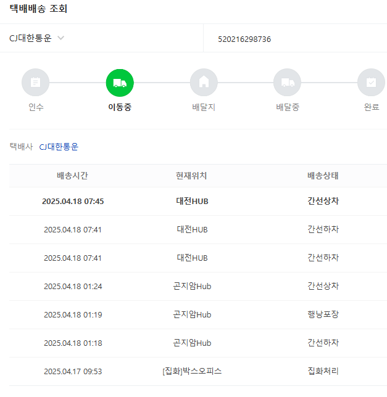Click the 이동중 progress step label

(x=120, y=107)
